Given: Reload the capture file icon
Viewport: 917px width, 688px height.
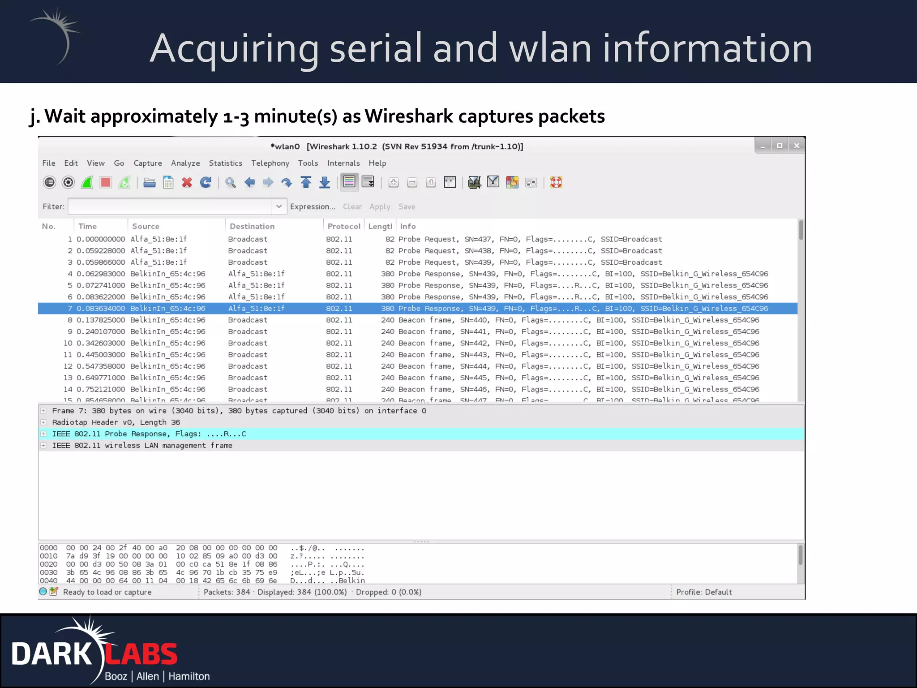Looking at the screenshot, I should (x=206, y=182).
